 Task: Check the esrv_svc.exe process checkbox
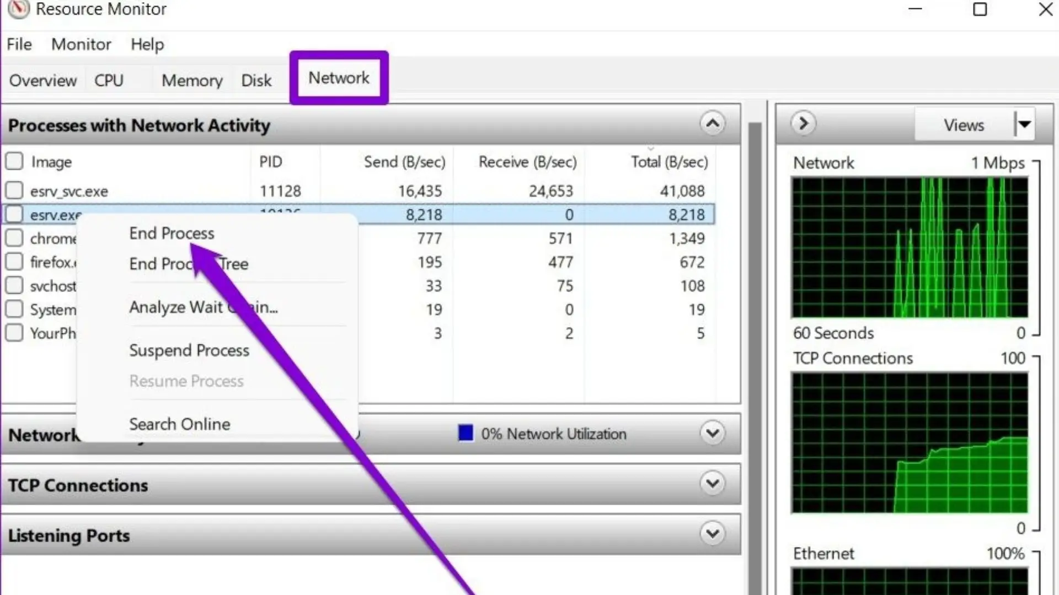(14, 191)
